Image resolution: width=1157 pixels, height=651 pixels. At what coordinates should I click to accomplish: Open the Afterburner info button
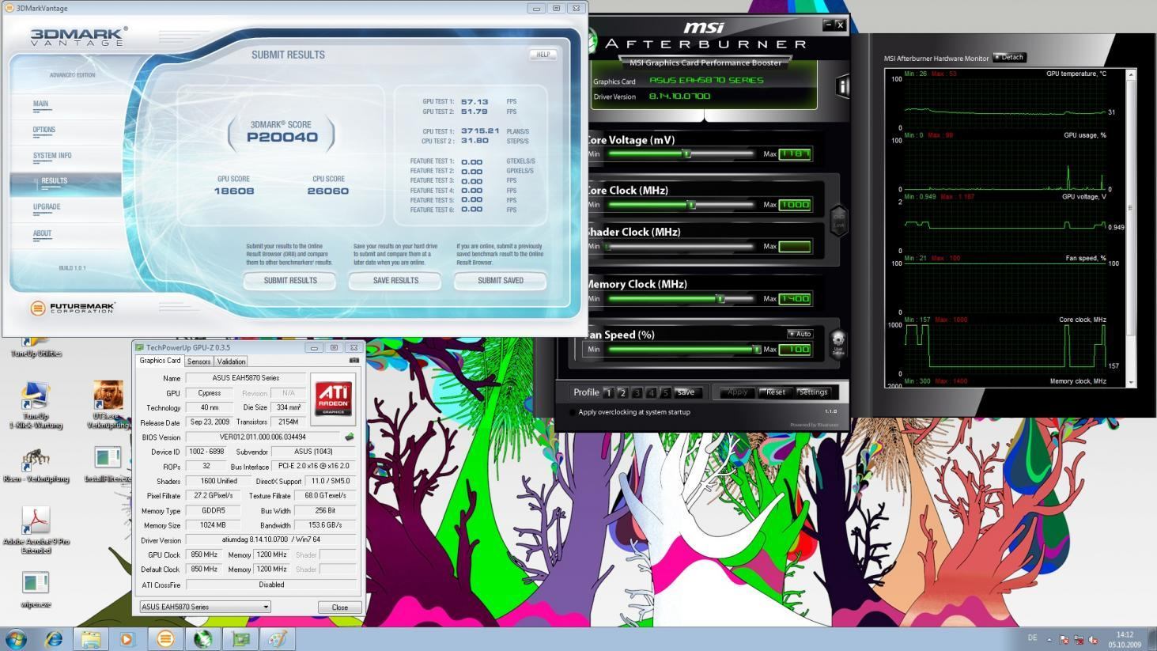(842, 87)
